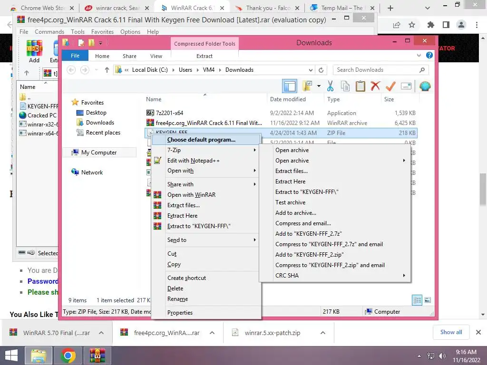Select Open with WinRAR menu entry
Screen dimensions: 487x365
tap(191, 194)
